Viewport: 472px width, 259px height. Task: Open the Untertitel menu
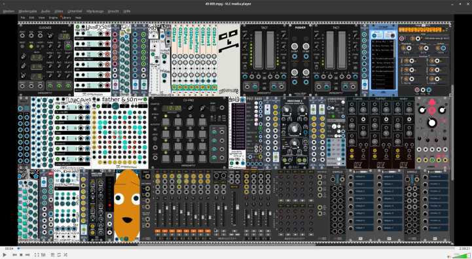click(75, 11)
